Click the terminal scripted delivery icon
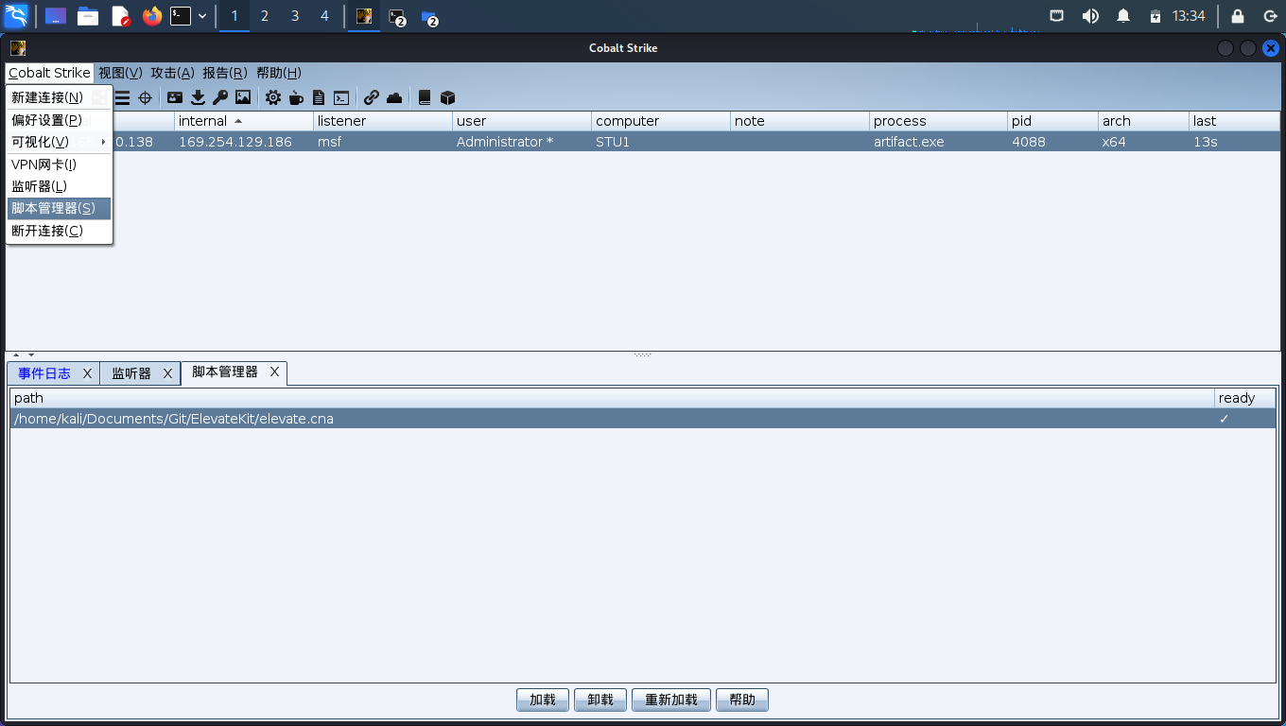 (x=341, y=97)
